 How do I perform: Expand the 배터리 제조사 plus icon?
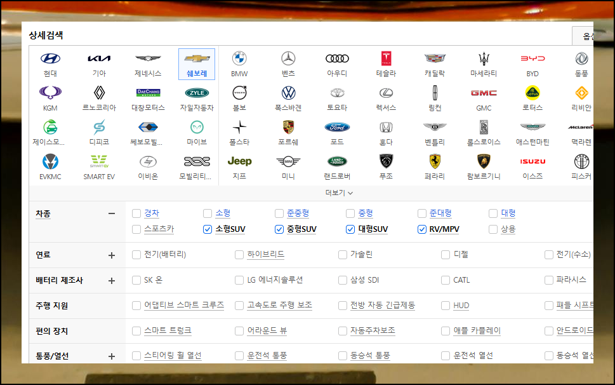point(112,281)
